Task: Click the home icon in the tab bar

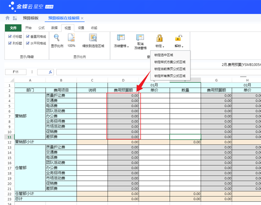Action: (7, 18)
